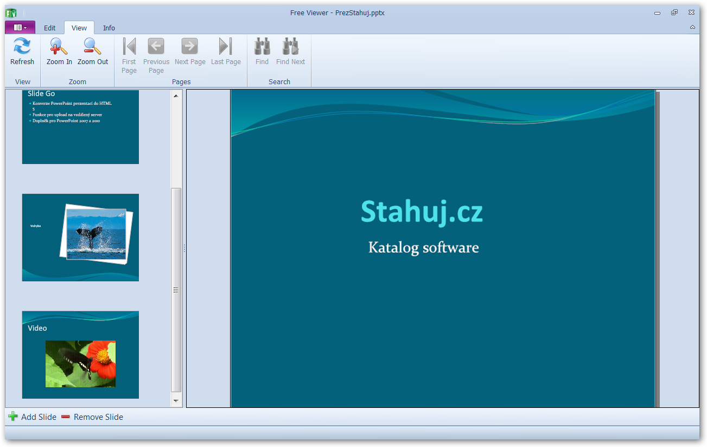Minimize the Free Viewer window
The height and width of the screenshot is (447, 707).
click(658, 12)
